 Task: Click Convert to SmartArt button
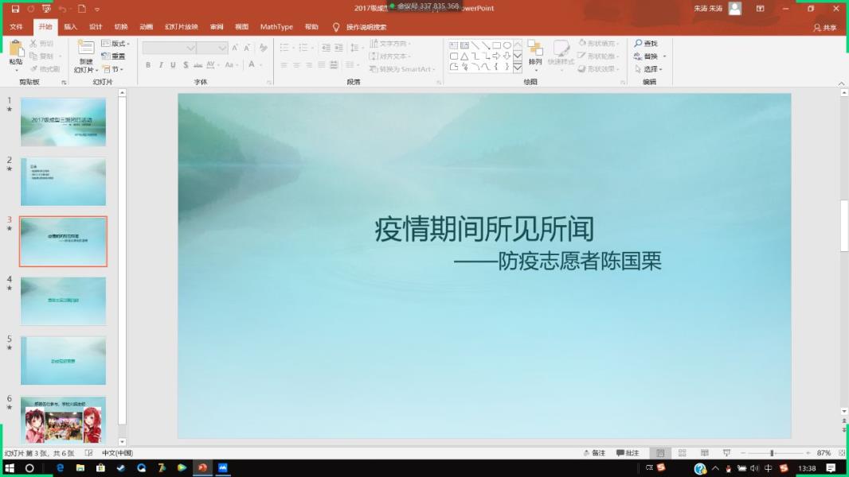(402, 69)
